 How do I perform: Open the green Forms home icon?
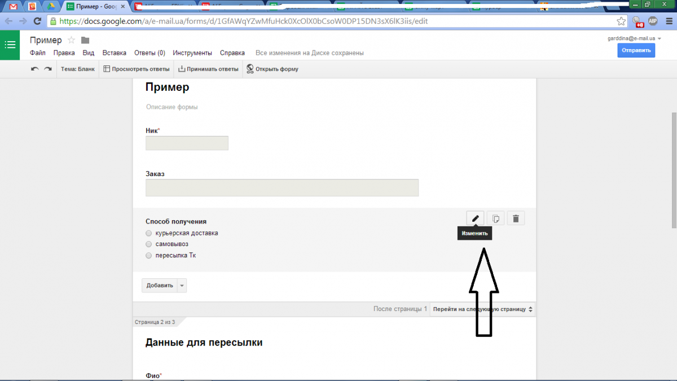point(10,45)
